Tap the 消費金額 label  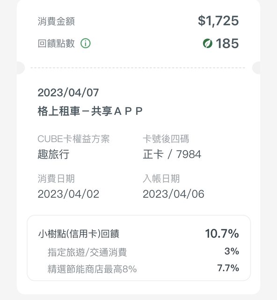tap(56, 21)
